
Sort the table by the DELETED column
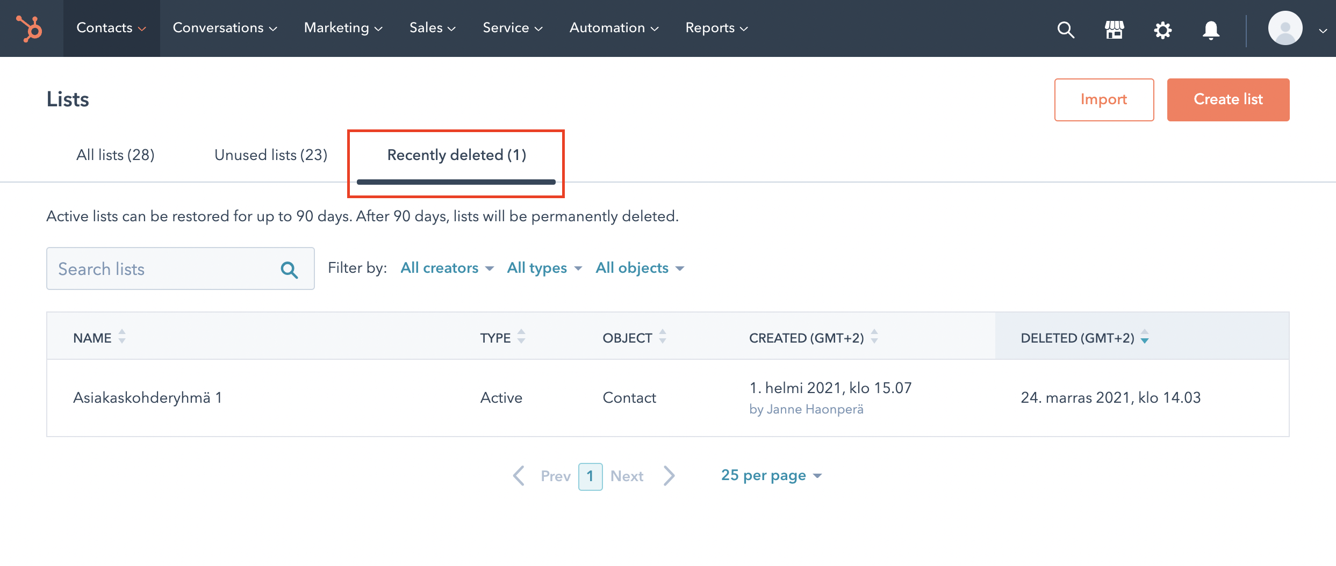[1084, 337]
